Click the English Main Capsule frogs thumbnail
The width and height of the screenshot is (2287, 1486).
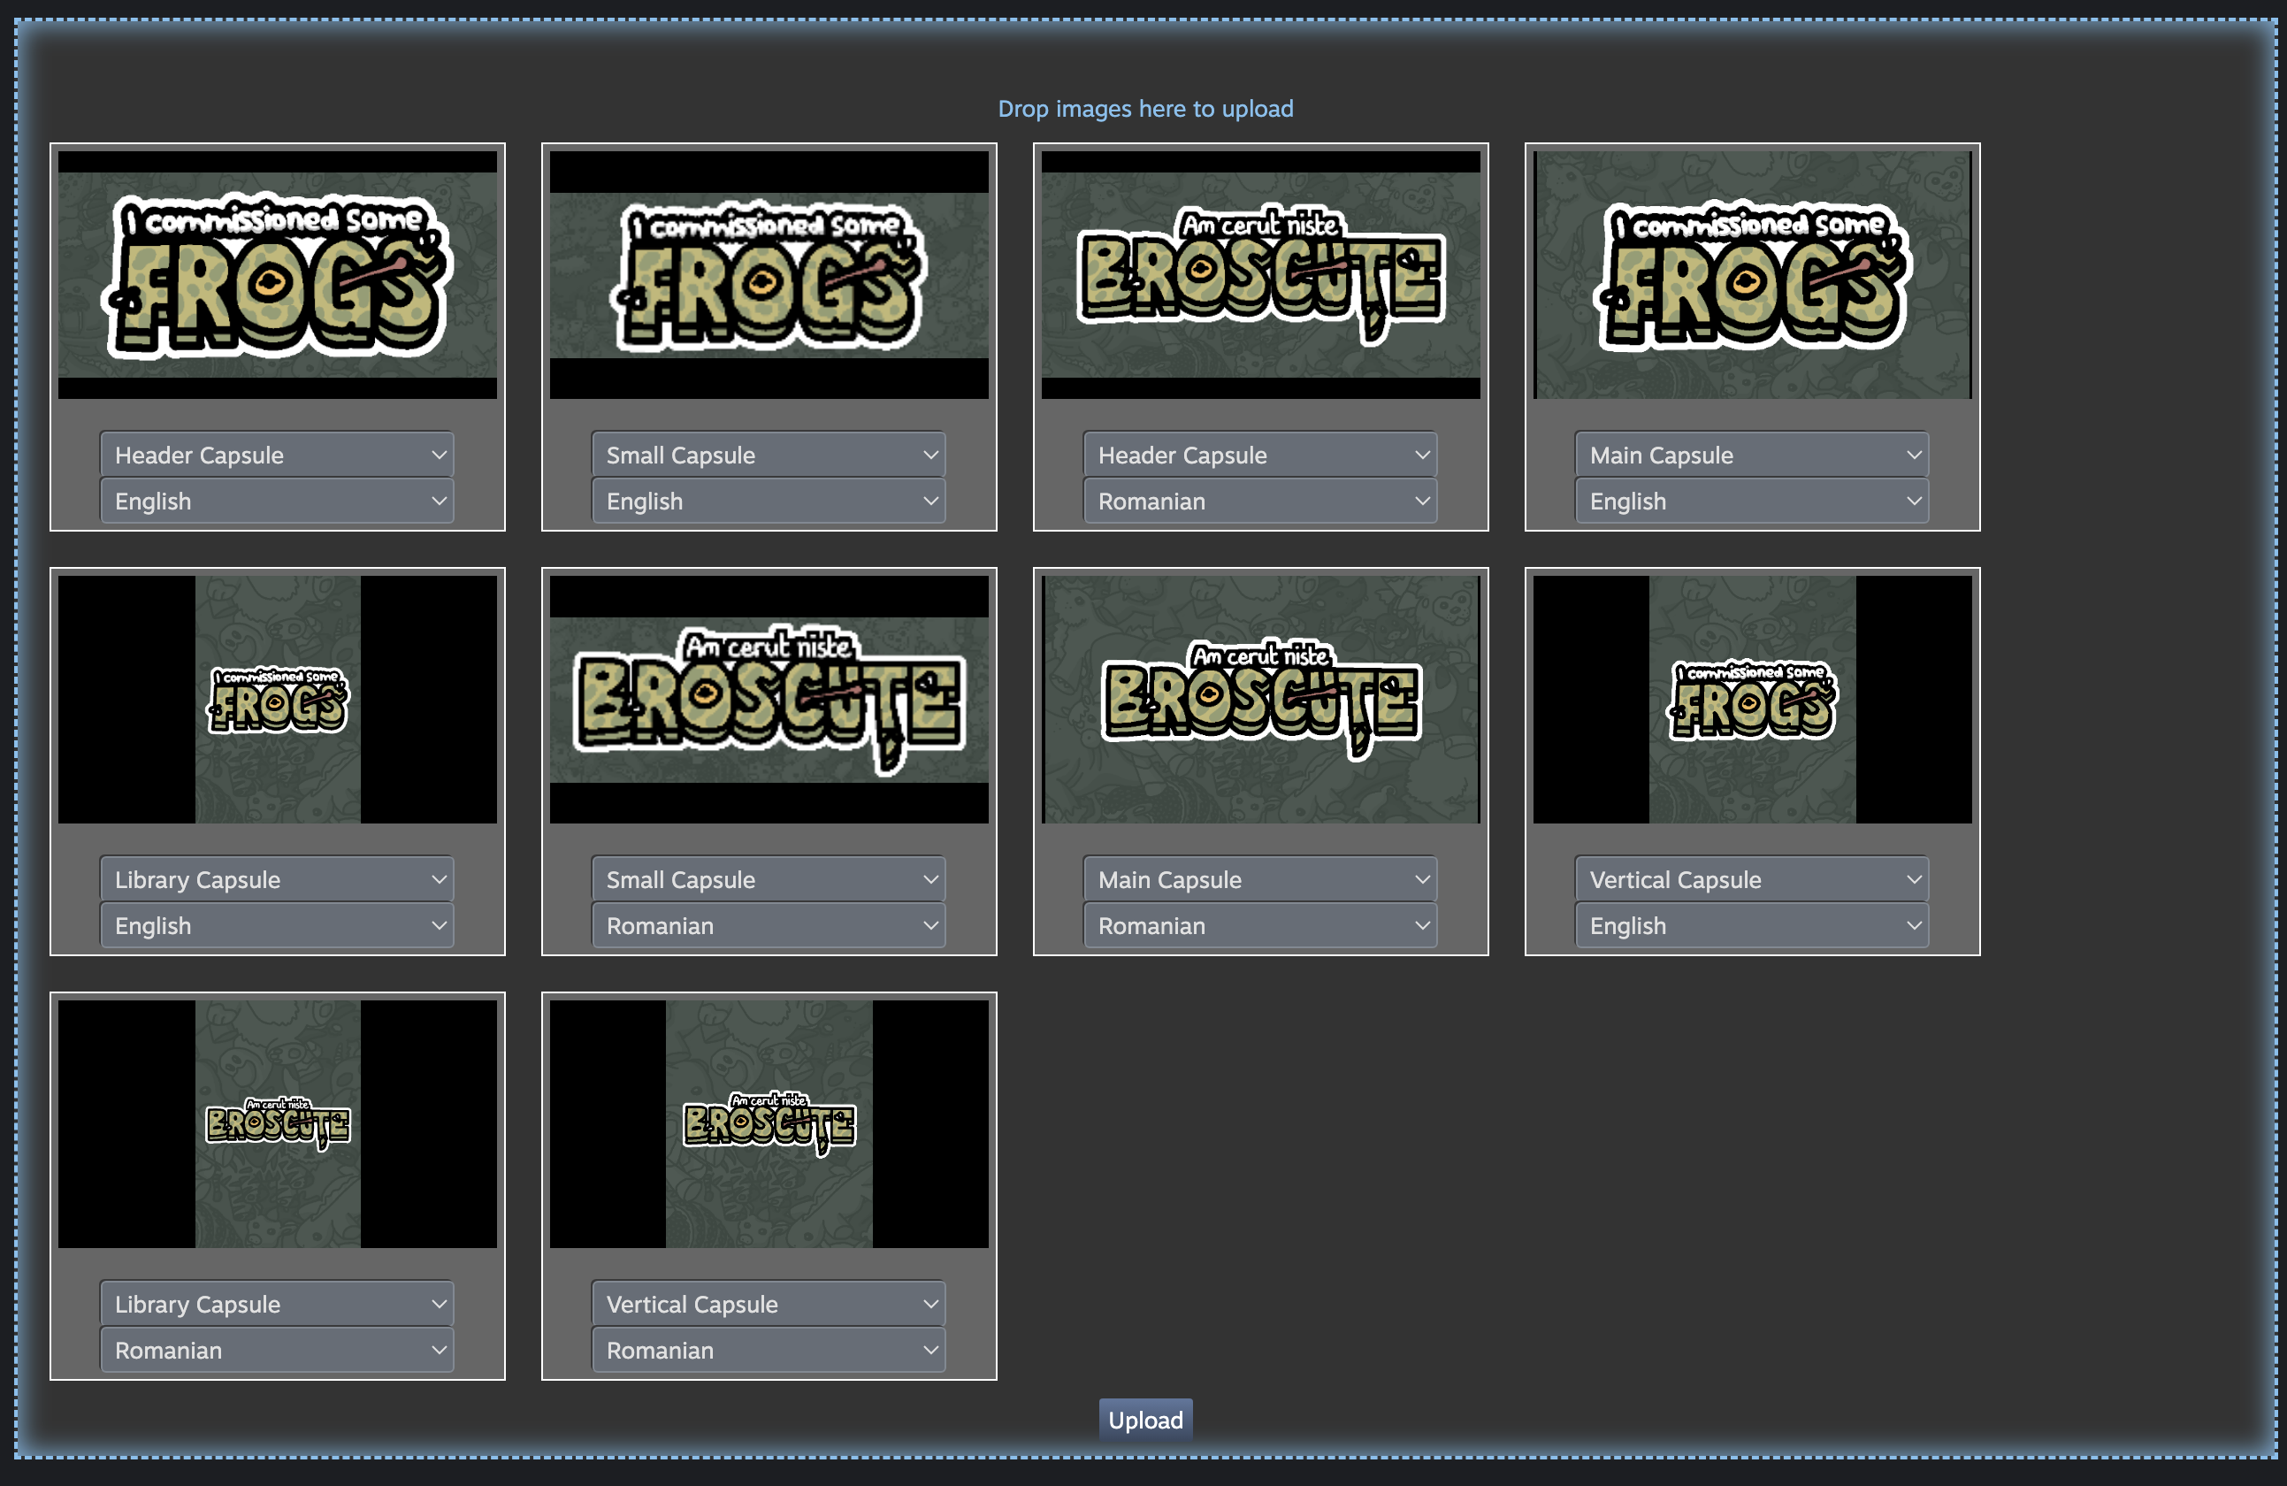tap(1751, 275)
